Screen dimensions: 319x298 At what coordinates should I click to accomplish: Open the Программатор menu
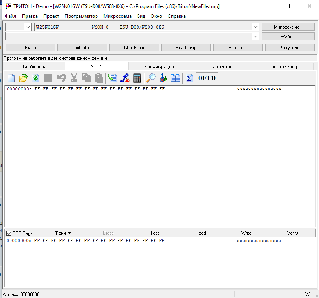(x=81, y=16)
